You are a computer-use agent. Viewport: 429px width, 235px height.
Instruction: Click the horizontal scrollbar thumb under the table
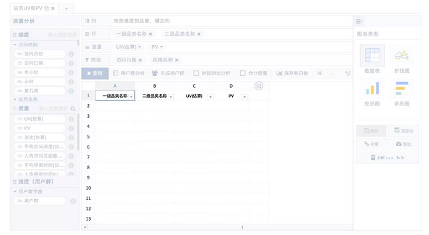243,227
